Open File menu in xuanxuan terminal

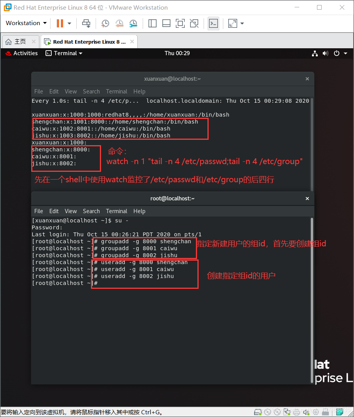39,92
